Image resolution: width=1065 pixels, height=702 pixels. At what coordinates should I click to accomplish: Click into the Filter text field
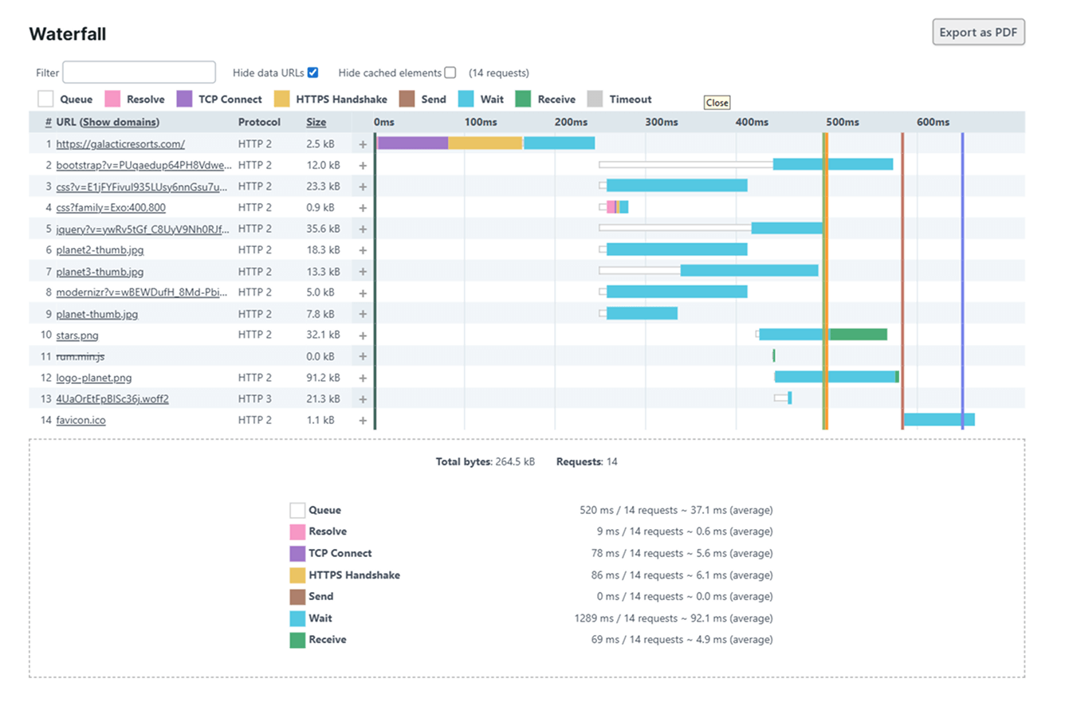[139, 73]
